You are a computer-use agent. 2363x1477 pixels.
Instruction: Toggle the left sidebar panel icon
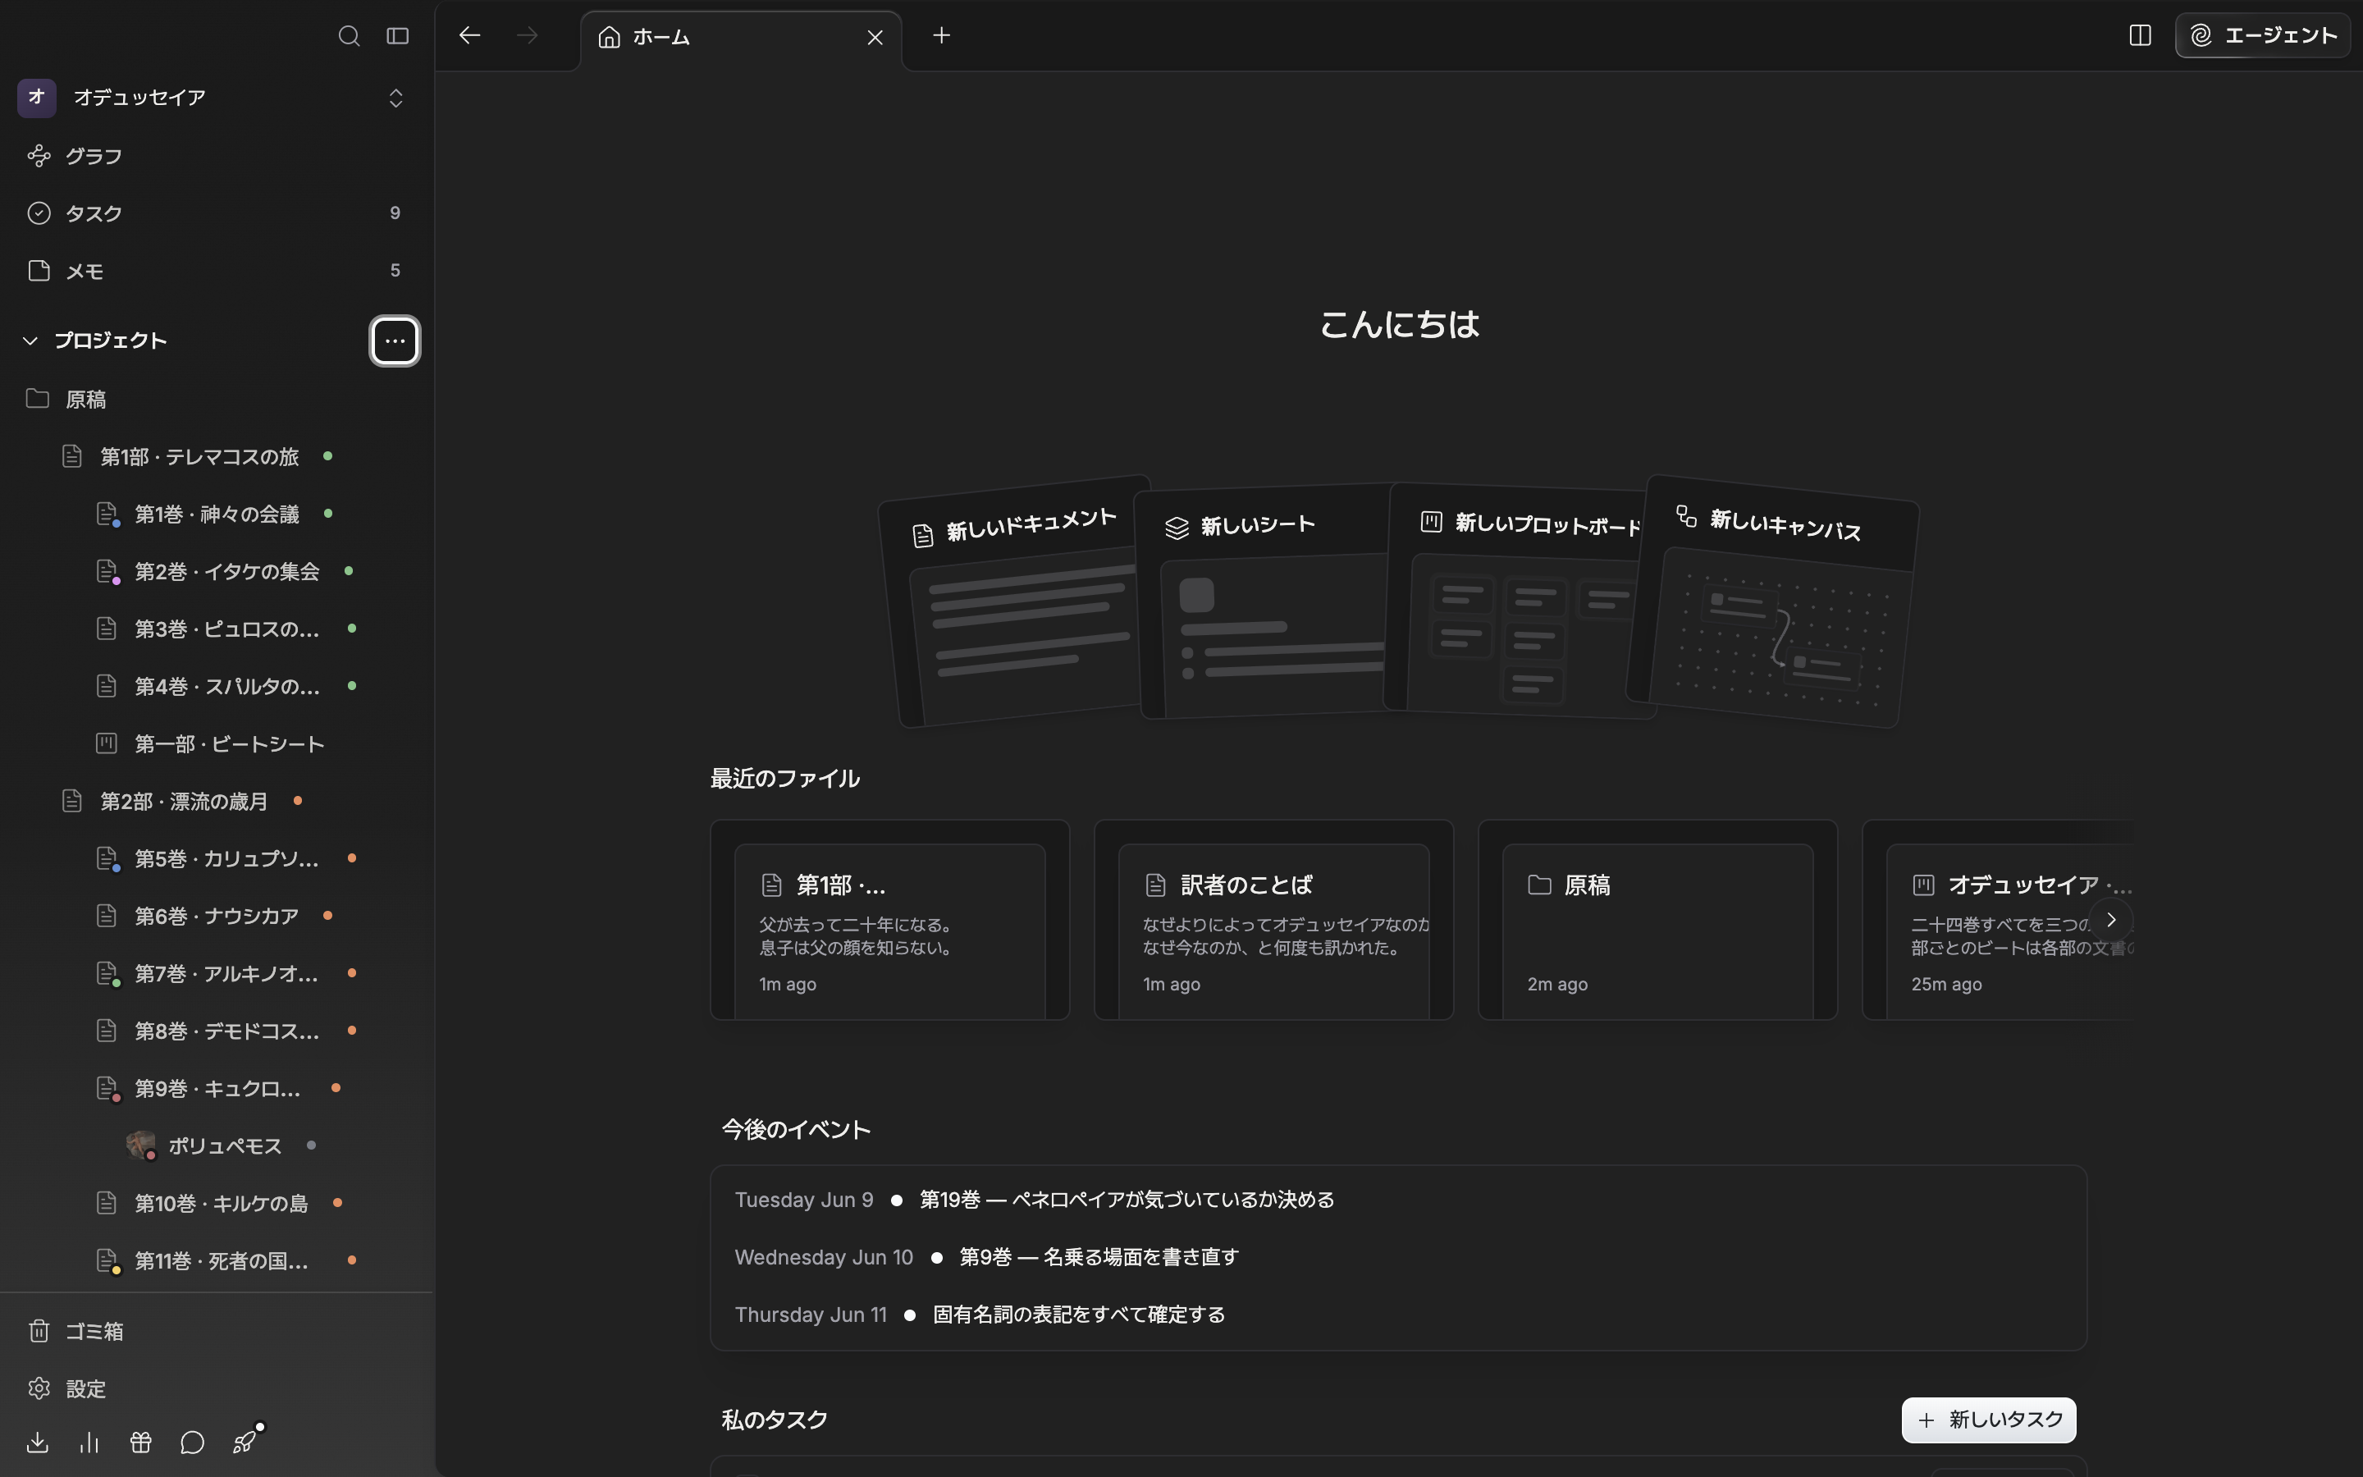pos(397,36)
